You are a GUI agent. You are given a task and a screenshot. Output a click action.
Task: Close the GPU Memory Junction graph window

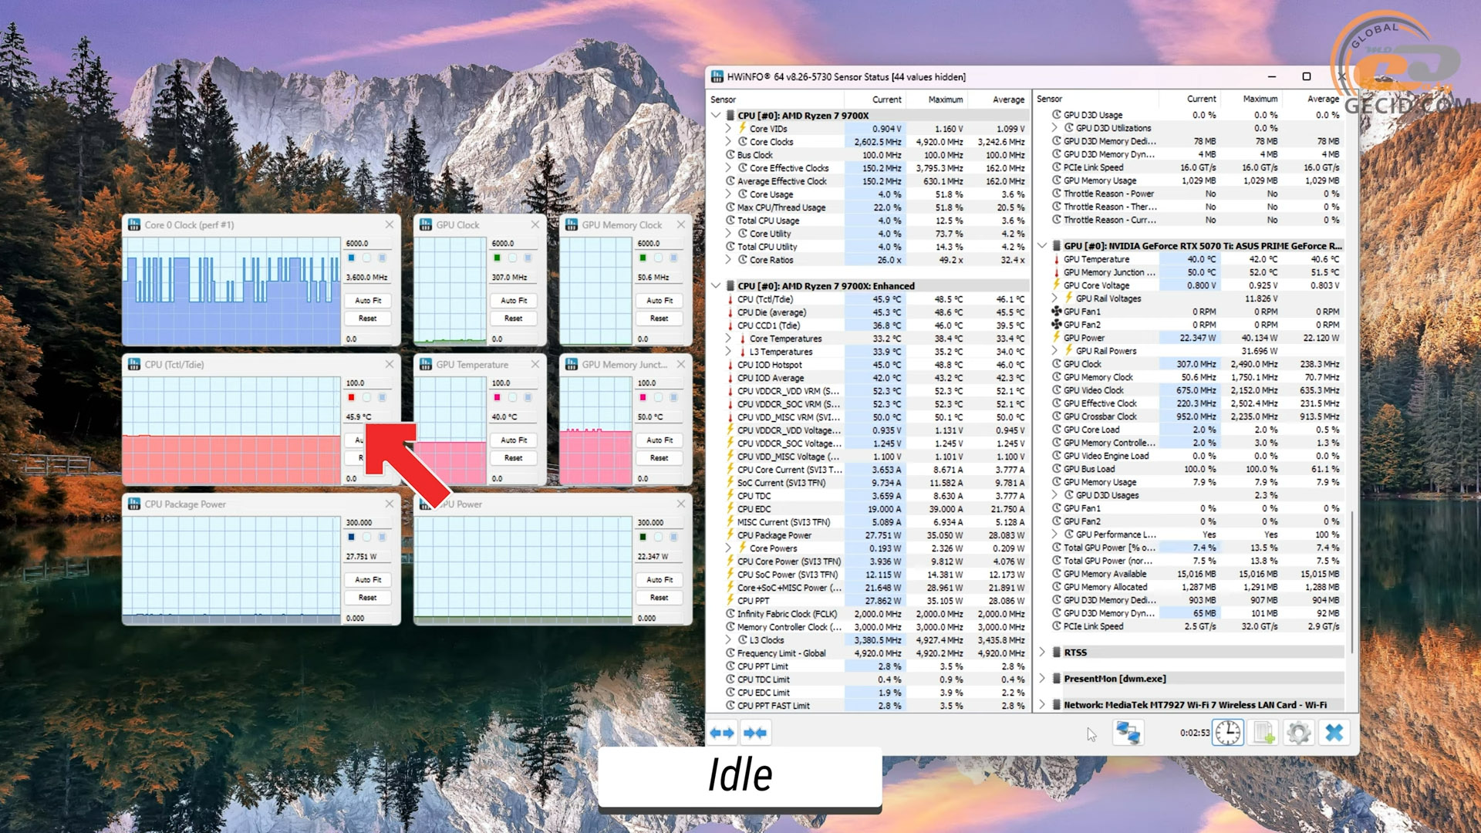pyautogui.click(x=681, y=364)
